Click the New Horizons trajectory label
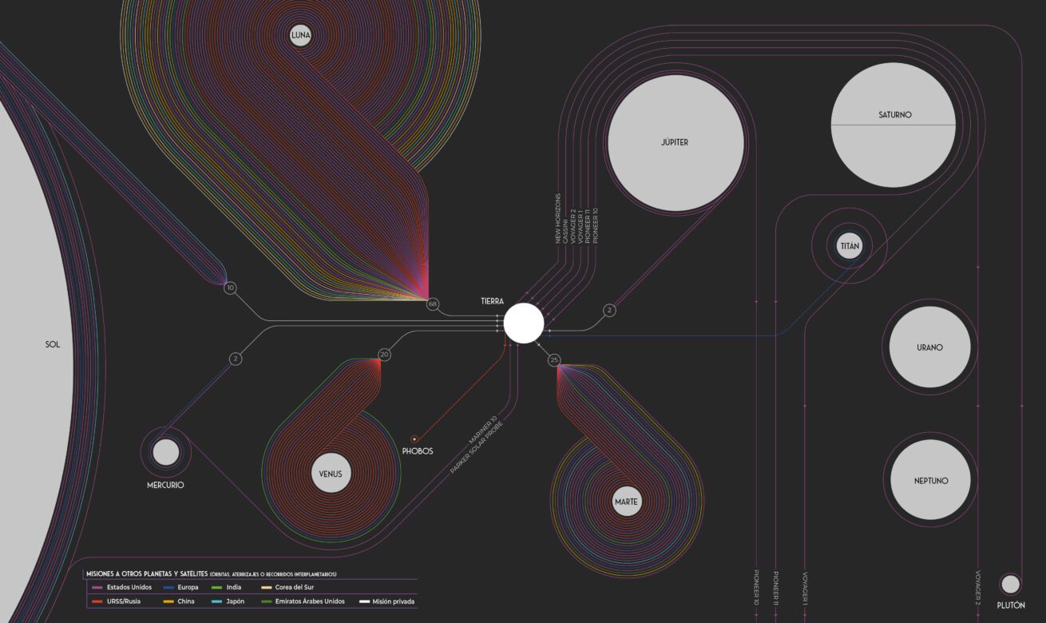1046x623 pixels. coord(558,219)
